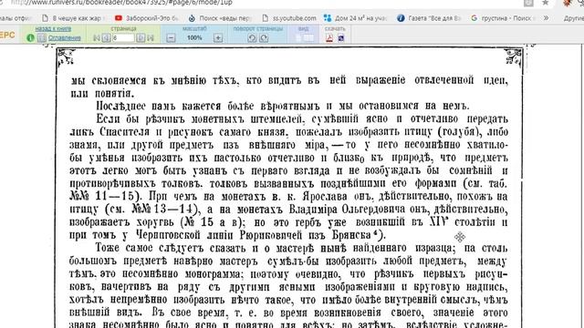584x328 pixels.
Task: Open the Поиск «веды пер» bookmark
Action: tap(220, 18)
